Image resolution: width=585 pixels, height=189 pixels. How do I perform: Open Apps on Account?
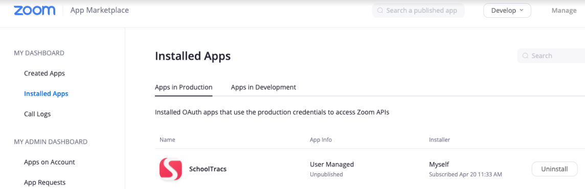50,163
